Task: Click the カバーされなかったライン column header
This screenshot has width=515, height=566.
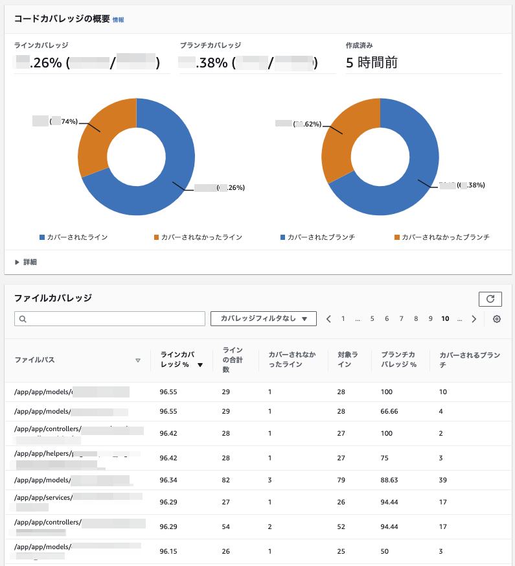Action: [292, 360]
